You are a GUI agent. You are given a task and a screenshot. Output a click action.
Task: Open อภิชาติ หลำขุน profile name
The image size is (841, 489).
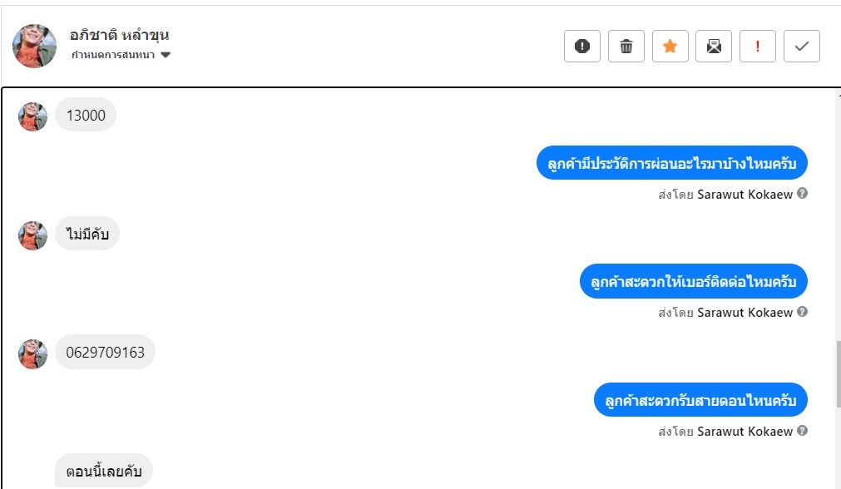(x=120, y=36)
